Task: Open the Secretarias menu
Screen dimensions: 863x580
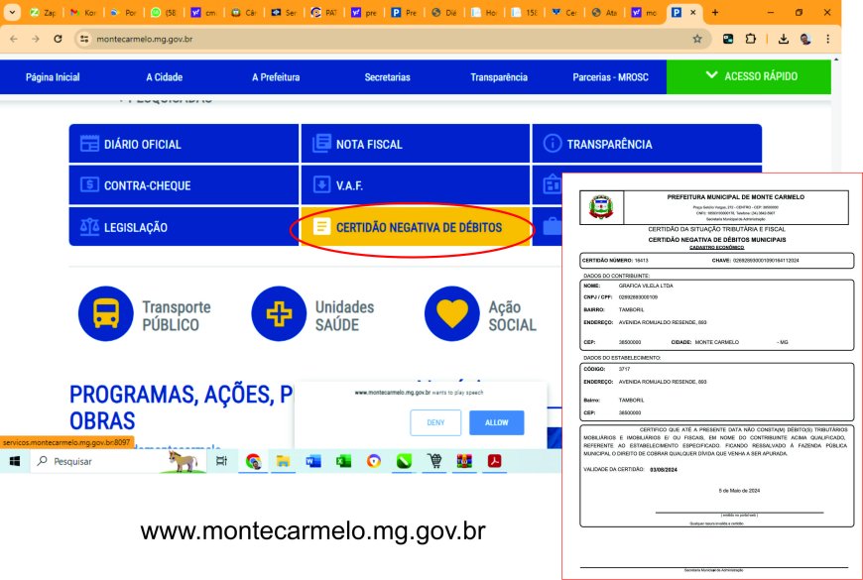Action: pyautogui.click(x=388, y=77)
